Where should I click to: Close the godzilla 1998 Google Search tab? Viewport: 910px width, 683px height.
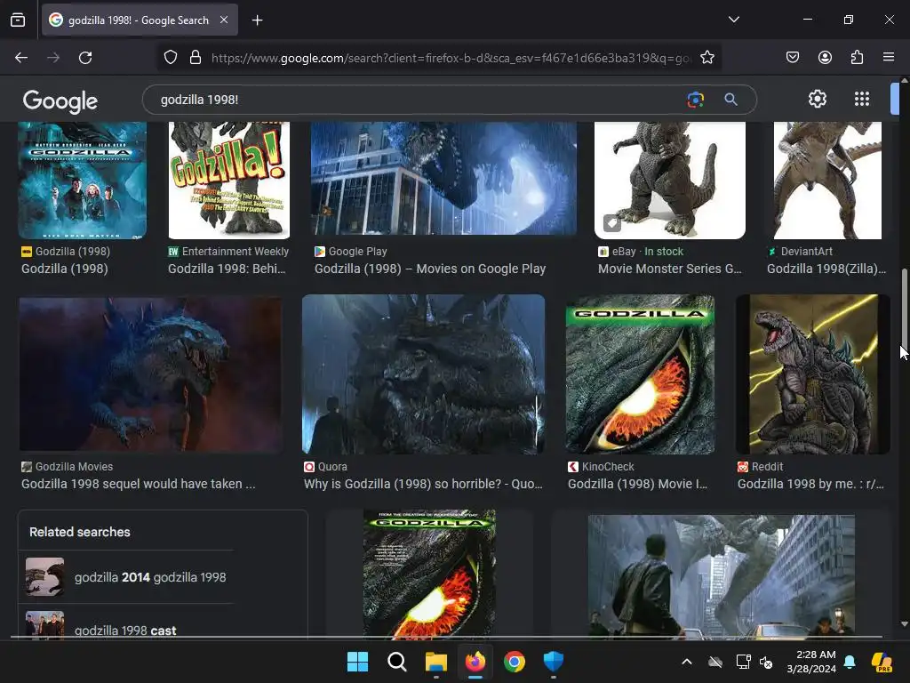pyautogui.click(x=224, y=20)
